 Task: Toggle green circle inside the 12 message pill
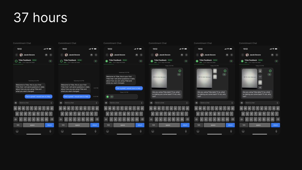107,97
